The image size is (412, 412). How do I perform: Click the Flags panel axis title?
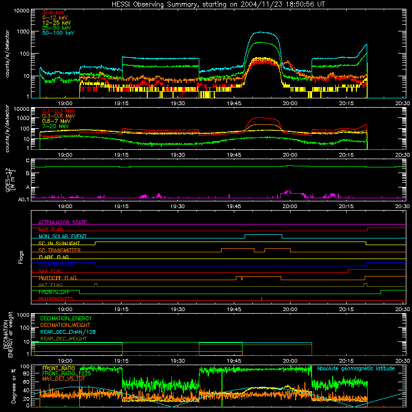point(21,257)
